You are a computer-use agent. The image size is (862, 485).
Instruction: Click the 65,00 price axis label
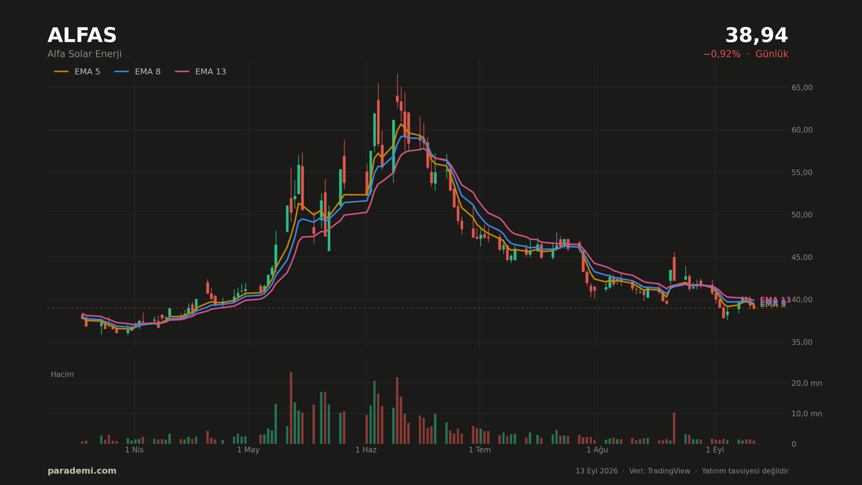click(x=802, y=88)
